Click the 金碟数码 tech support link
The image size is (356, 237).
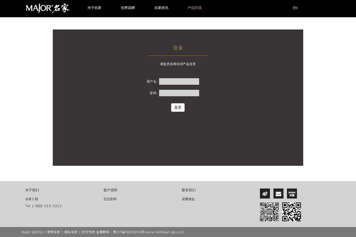(x=103, y=232)
